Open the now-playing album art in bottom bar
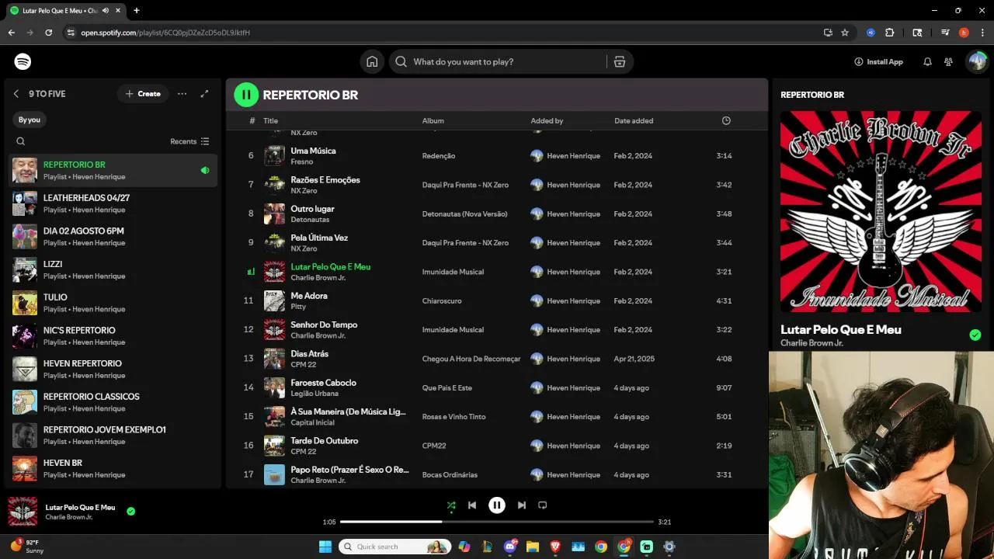The height and width of the screenshot is (559, 994). point(23,512)
